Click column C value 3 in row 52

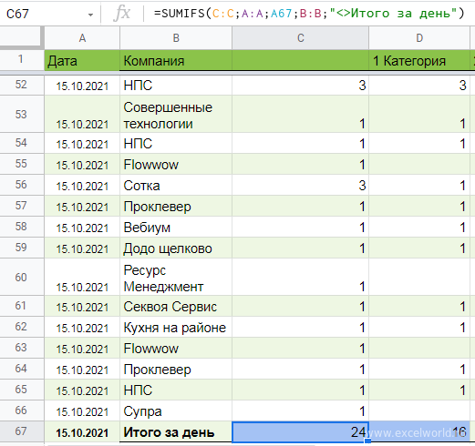301,85
